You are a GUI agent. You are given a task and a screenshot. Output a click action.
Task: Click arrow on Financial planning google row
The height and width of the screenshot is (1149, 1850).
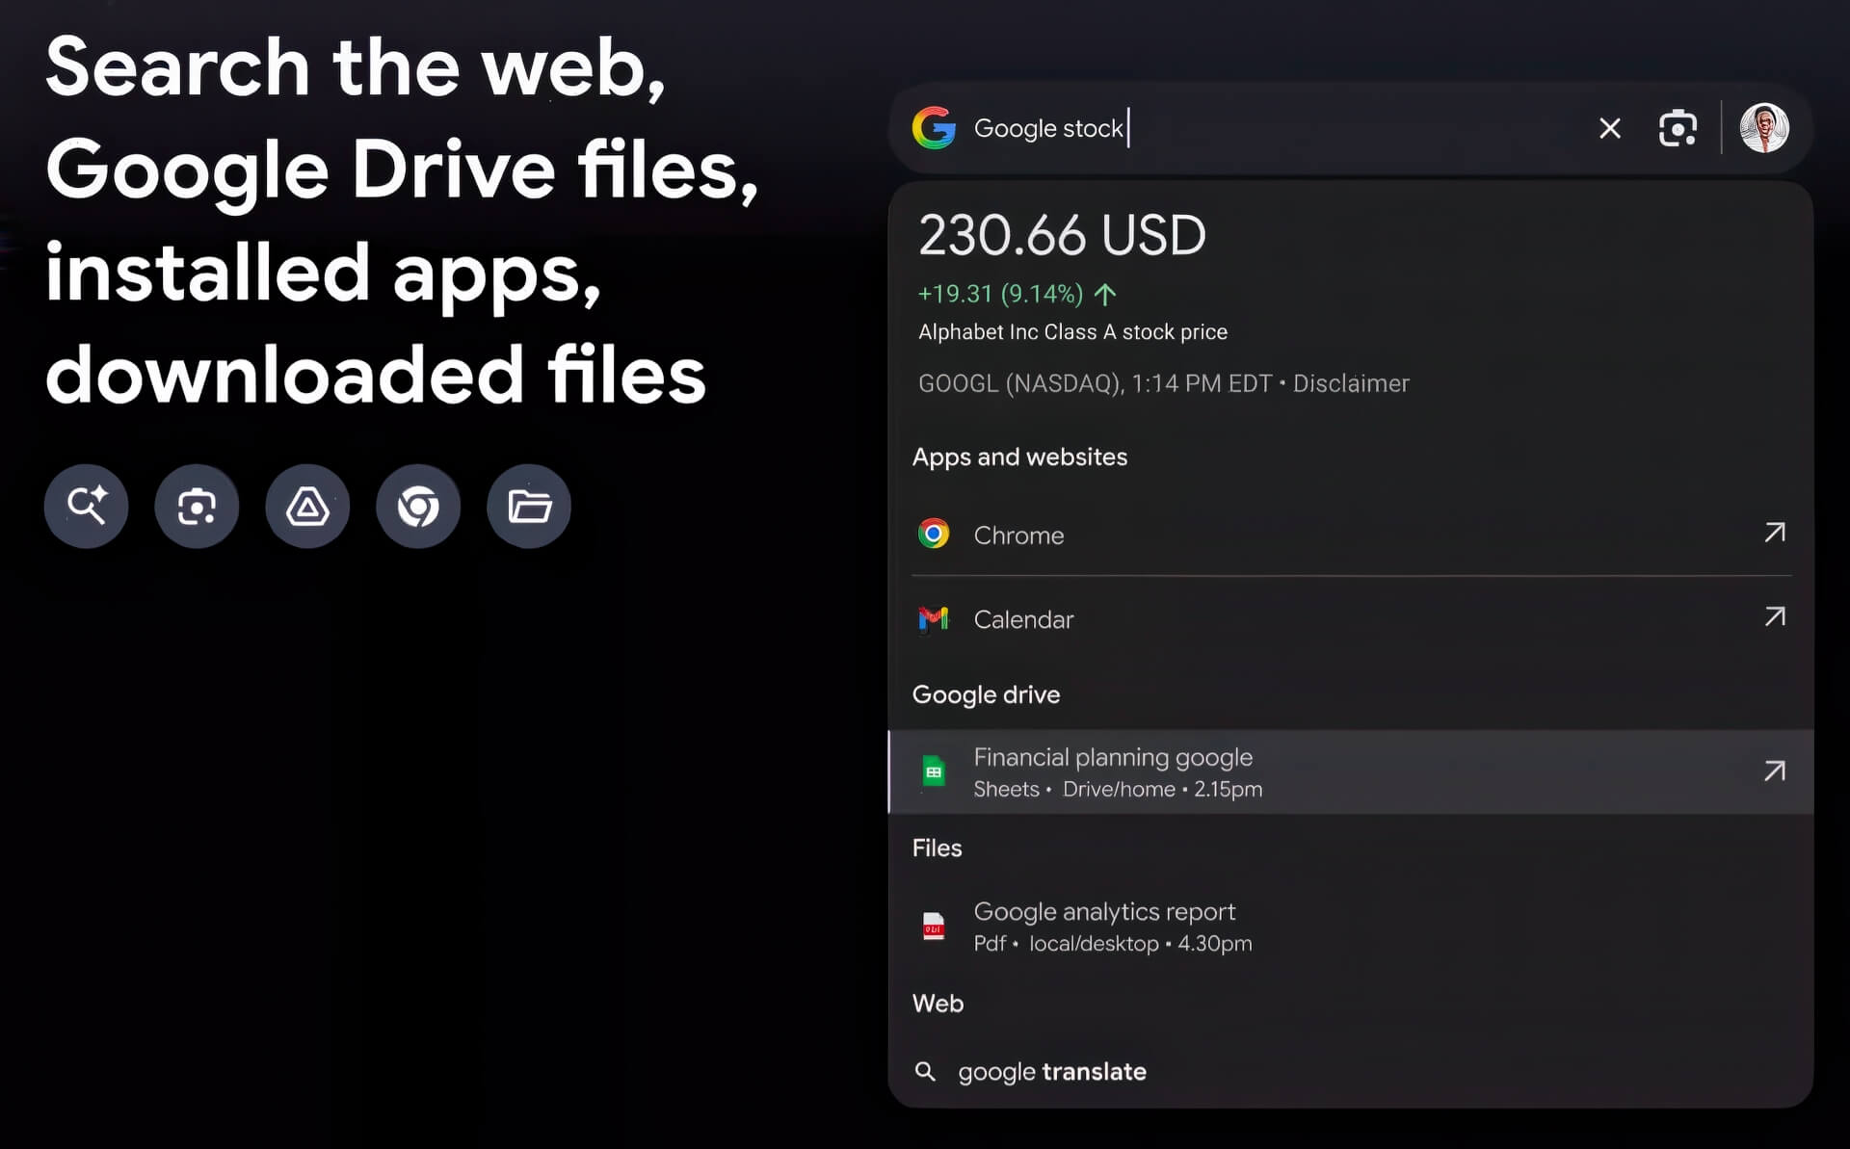[x=1774, y=771]
